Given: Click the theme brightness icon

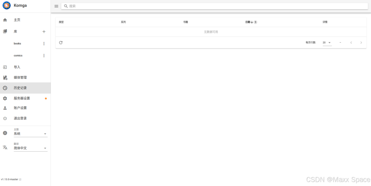Looking at the screenshot, I should coord(5,133).
